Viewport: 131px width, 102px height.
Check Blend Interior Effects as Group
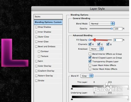tap(90, 54)
